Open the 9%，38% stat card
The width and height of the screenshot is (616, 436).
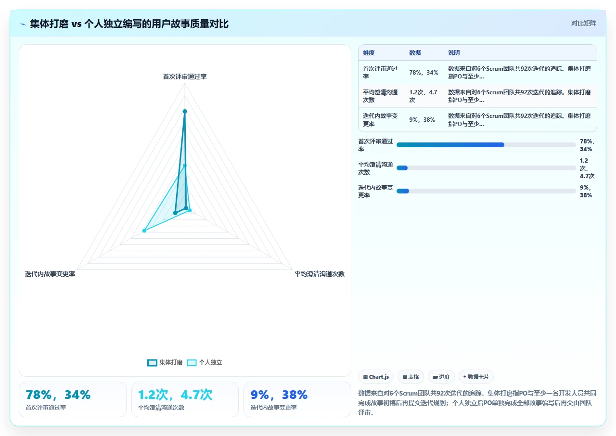pyautogui.click(x=297, y=399)
